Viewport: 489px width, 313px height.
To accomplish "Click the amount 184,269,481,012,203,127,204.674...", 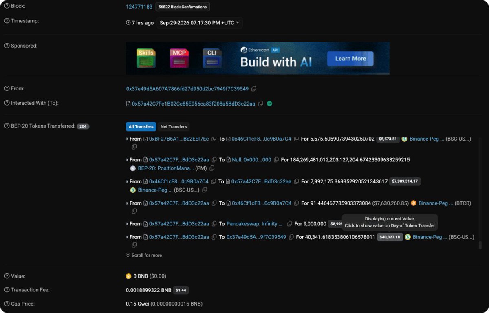I will 350,160.
